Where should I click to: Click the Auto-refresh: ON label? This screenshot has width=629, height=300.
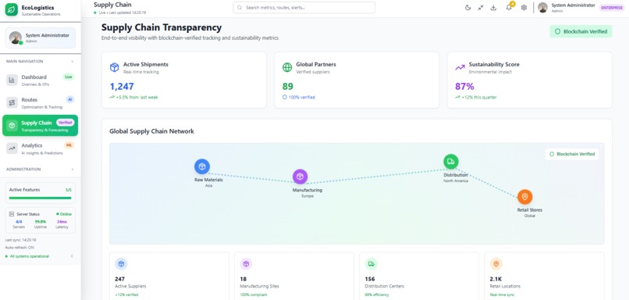20,248
